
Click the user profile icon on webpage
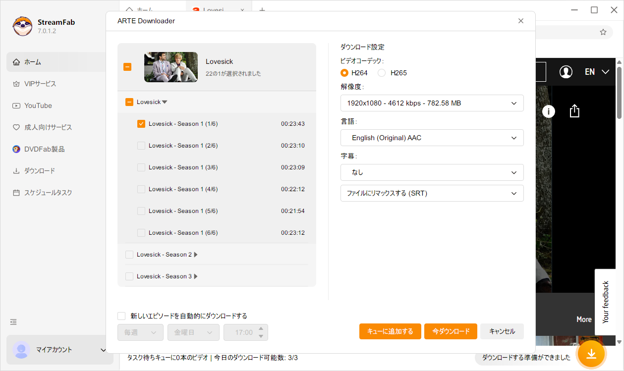tap(566, 72)
